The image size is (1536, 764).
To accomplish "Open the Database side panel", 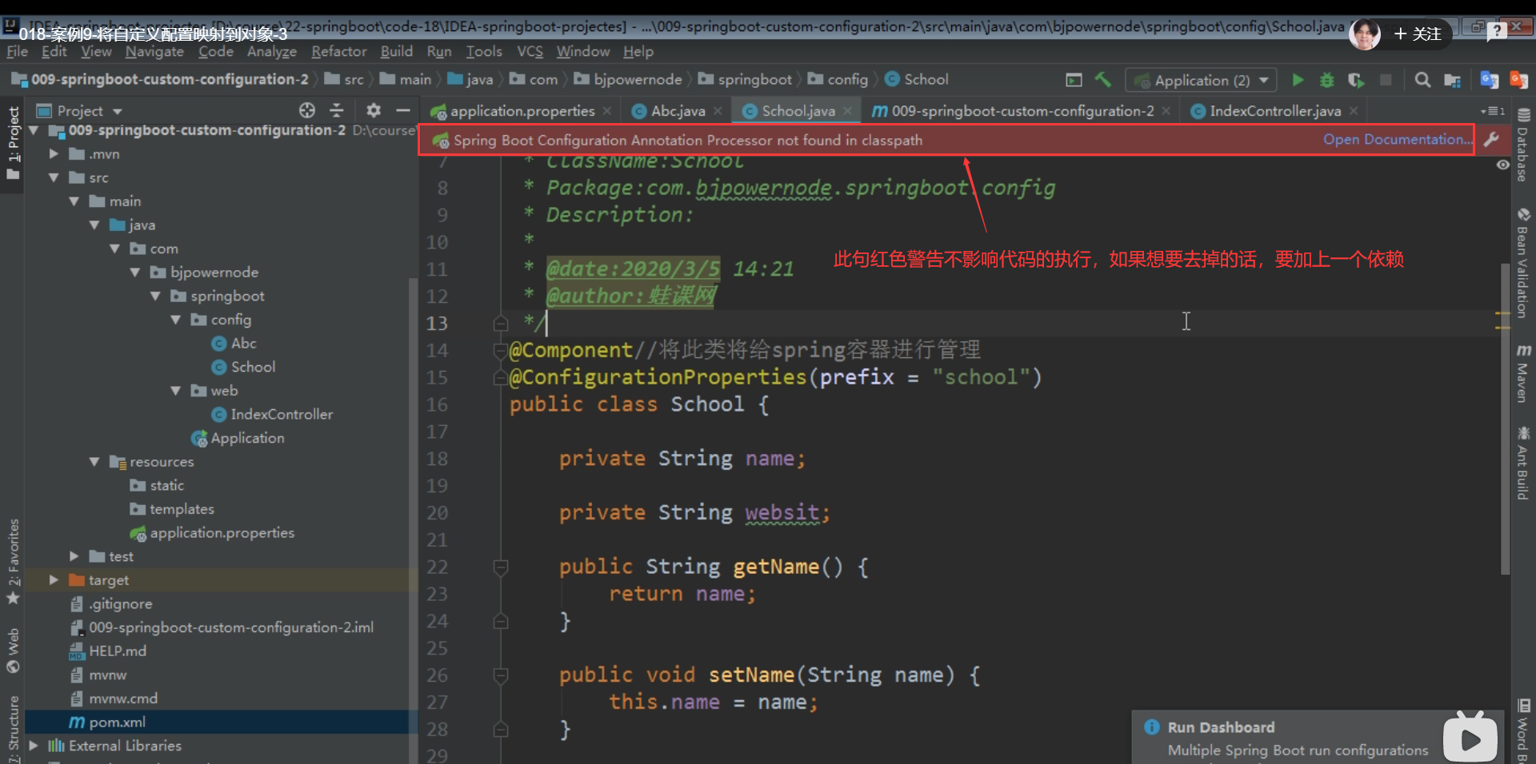I will 1522,145.
